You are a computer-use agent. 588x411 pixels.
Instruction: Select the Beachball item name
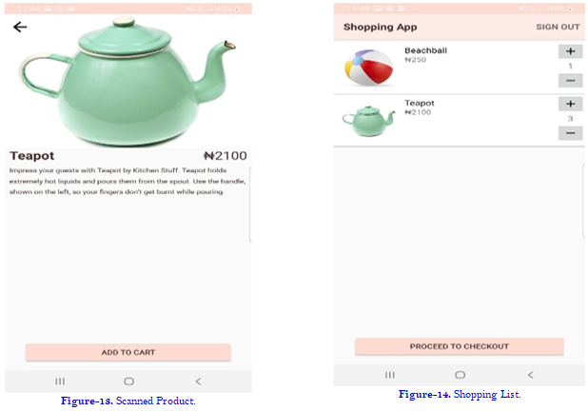[x=425, y=50]
